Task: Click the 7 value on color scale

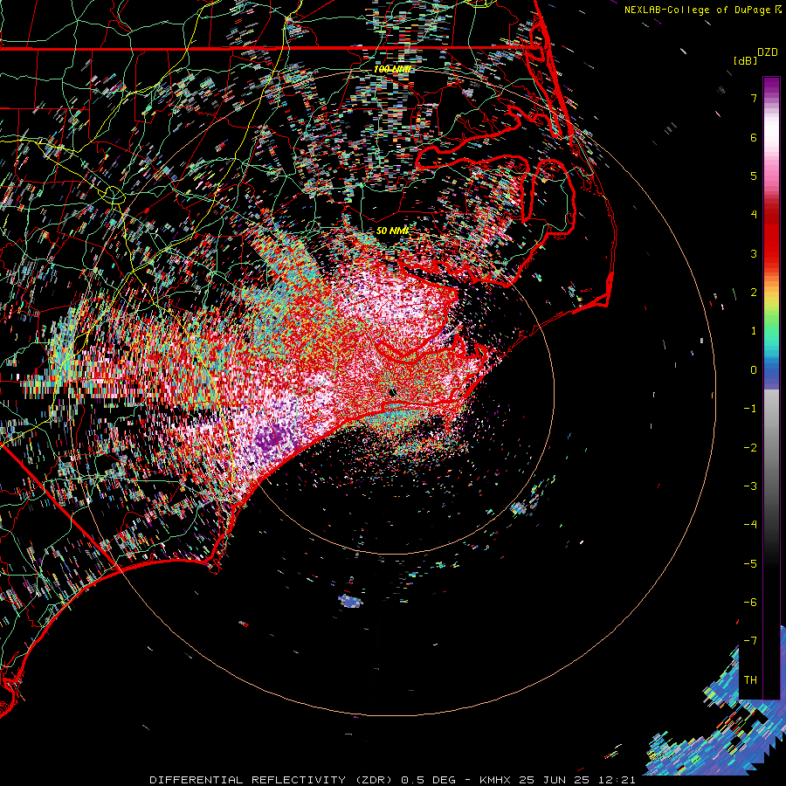Action: click(754, 98)
